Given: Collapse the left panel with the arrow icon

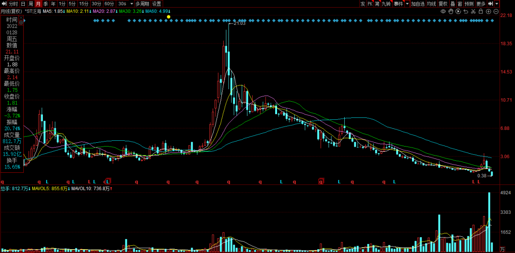Looking at the screenshot, I should pos(4,4).
